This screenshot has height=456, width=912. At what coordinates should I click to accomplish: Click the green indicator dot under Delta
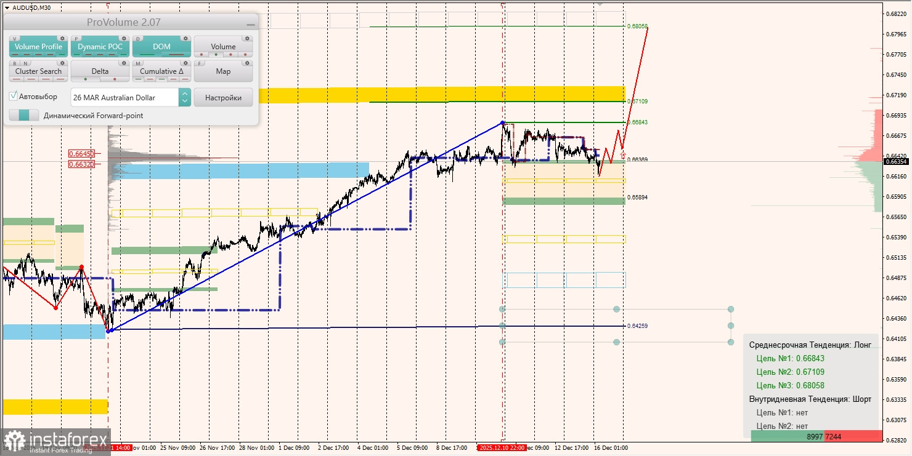(x=86, y=79)
